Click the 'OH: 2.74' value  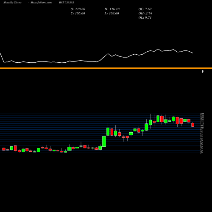click(145, 14)
